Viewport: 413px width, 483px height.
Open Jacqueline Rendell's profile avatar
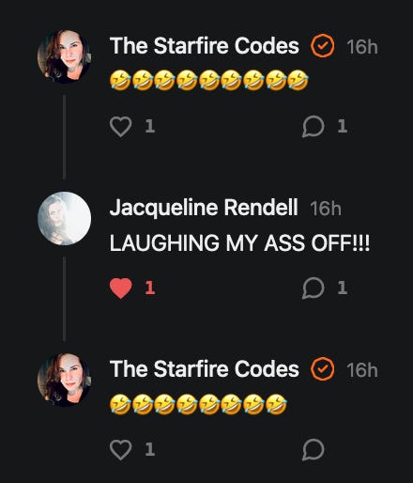[64, 218]
